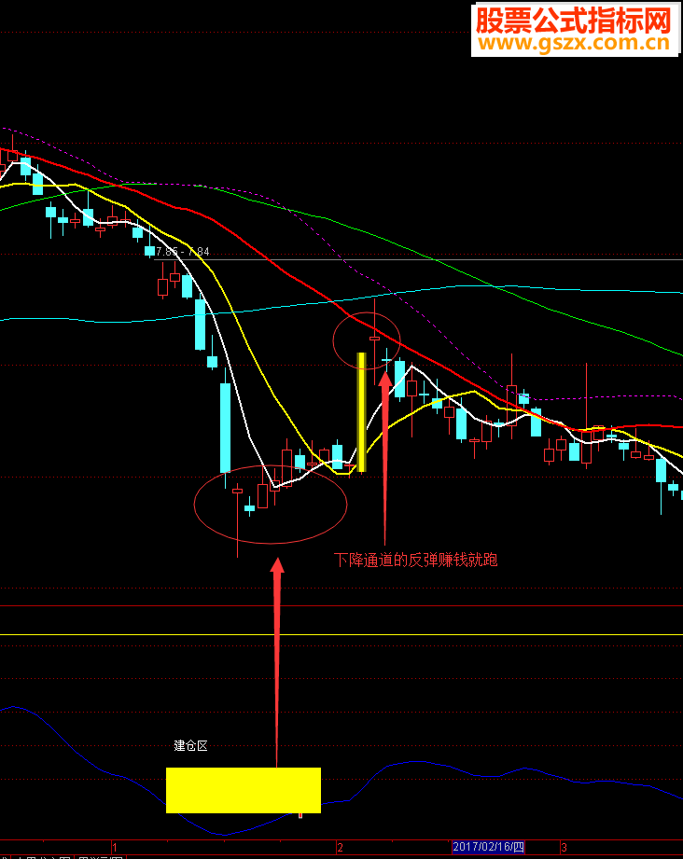The image size is (683, 859).
Task: Select month marker 3 on the time axis
Action: point(564,848)
